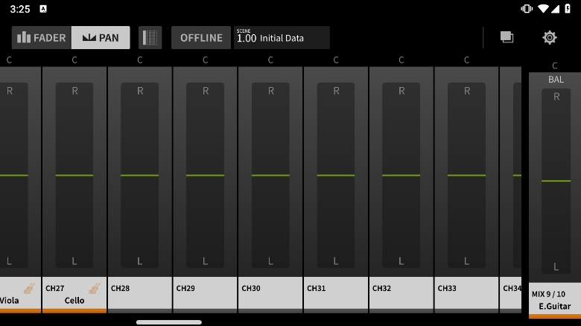
Task: Click the Android home gesture bar
Action: (169, 322)
